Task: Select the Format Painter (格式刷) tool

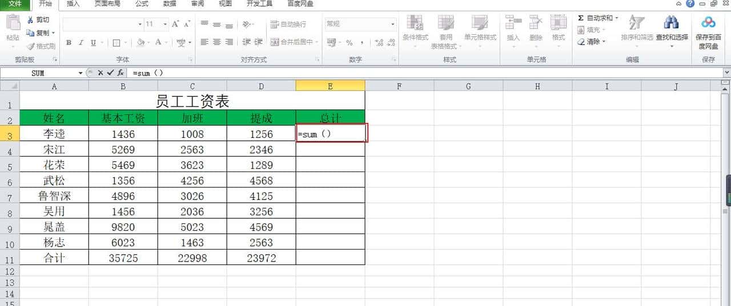Action: 41,46
